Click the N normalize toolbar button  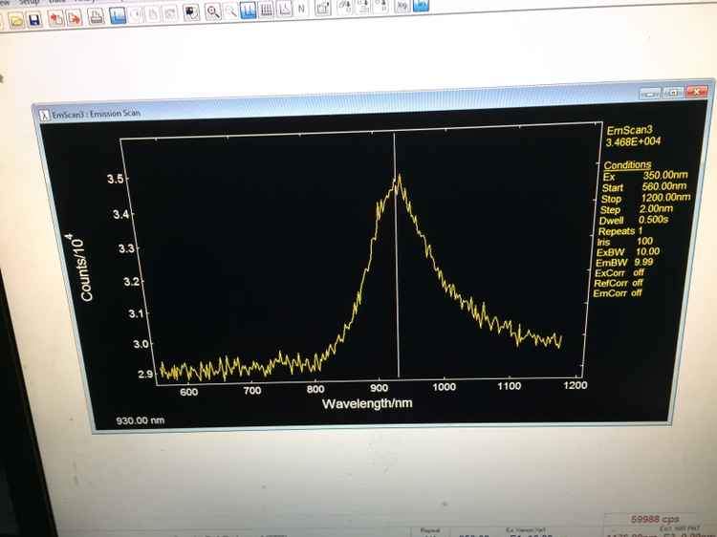click(x=301, y=9)
